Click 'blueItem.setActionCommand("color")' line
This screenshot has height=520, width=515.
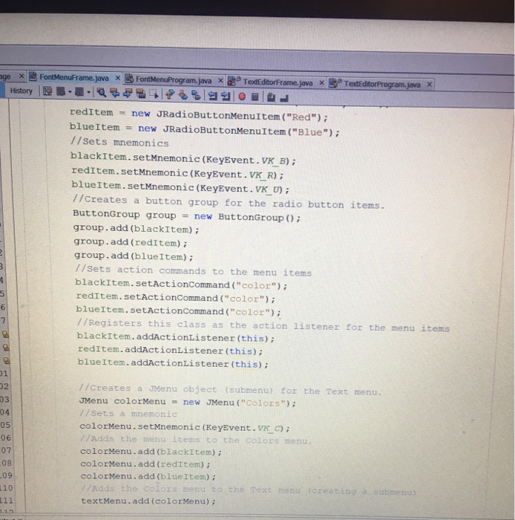tap(179, 311)
